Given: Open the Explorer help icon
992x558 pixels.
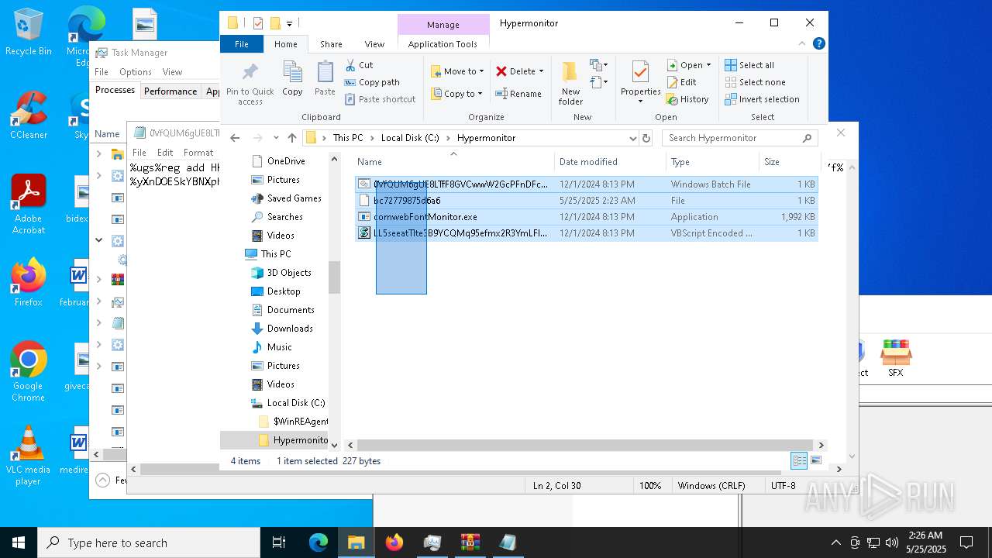Looking at the screenshot, I should (x=819, y=44).
